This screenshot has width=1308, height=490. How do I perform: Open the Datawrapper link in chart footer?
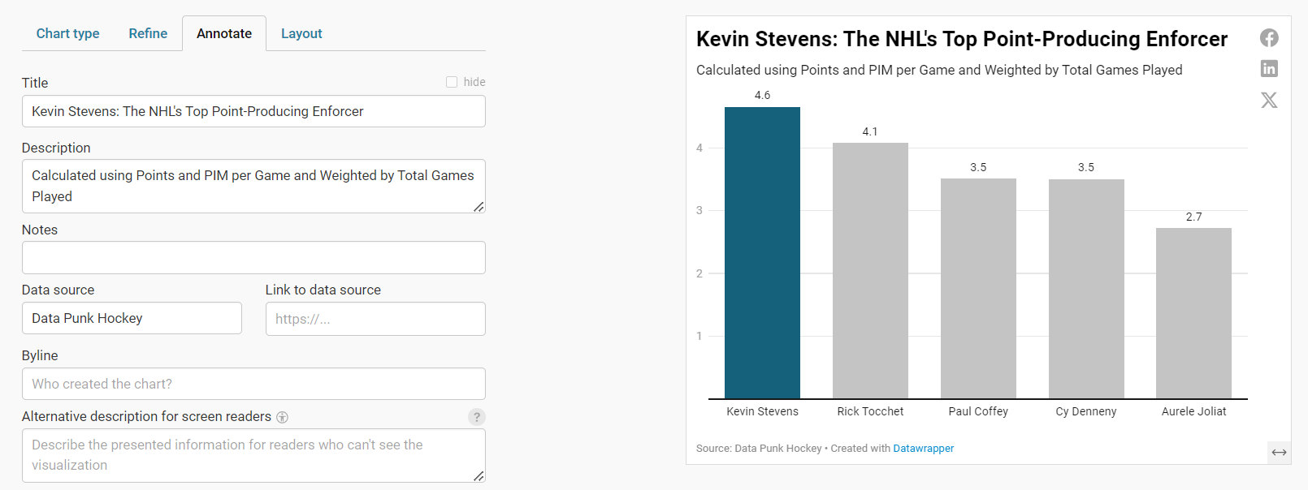click(923, 448)
